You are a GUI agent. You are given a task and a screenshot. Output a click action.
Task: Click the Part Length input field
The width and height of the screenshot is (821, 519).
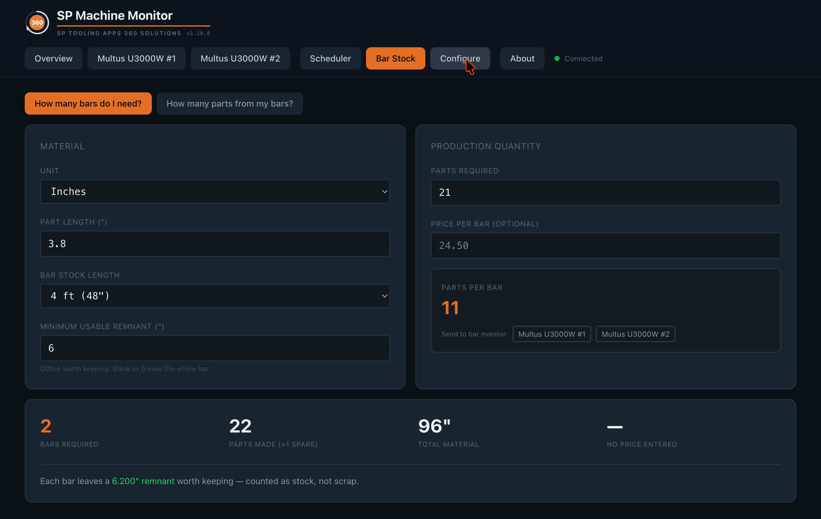[215, 244]
